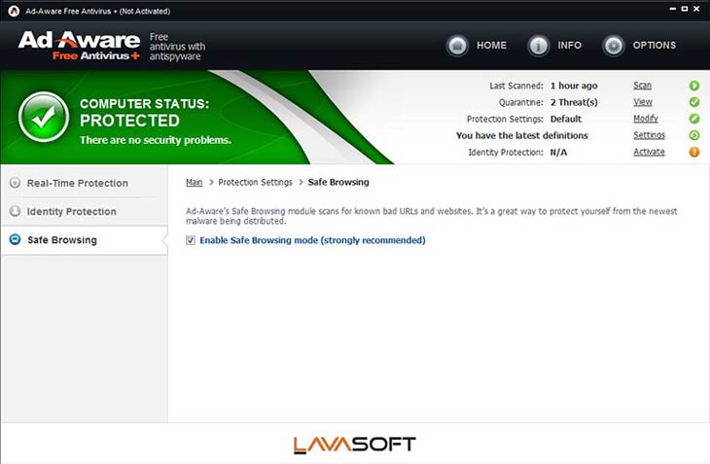
Task: Click the 'Enable Safe Browsing mode' label text
Action: click(312, 240)
